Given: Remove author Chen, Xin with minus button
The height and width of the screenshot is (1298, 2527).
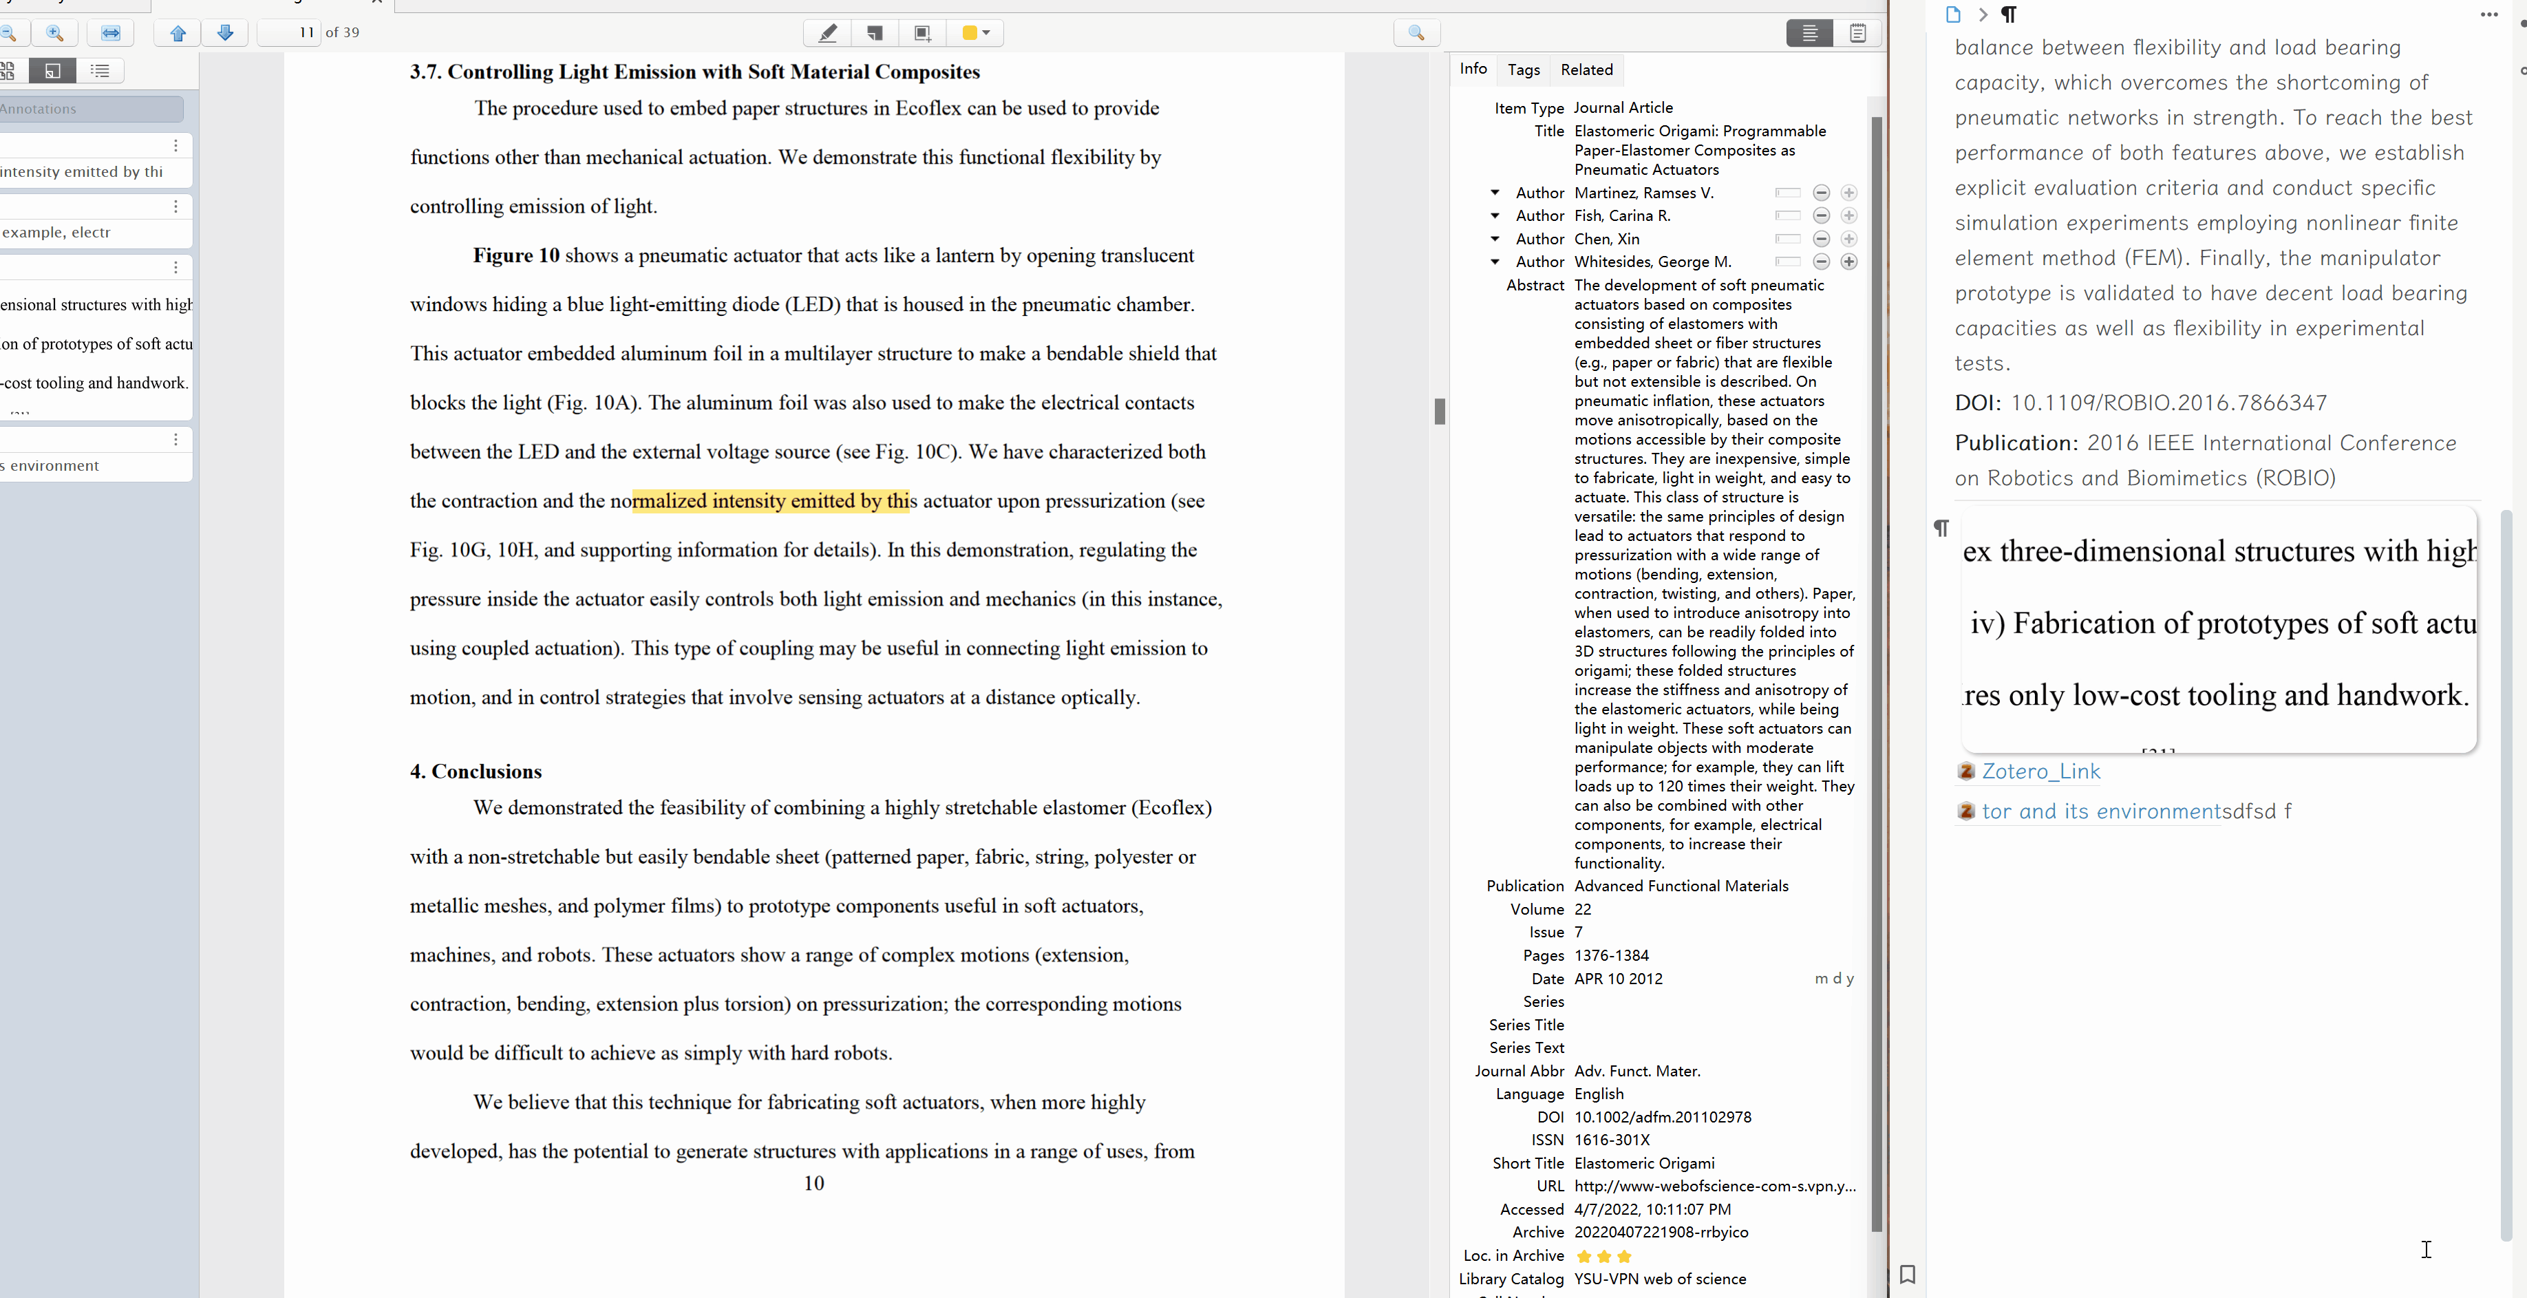Looking at the screenshot, I should [1822, 238].
